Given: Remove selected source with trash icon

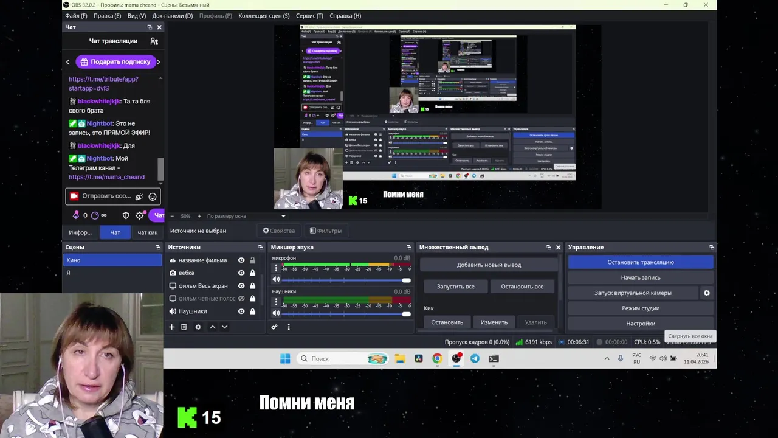Looking at the screenshot, I should coord(184,327).
